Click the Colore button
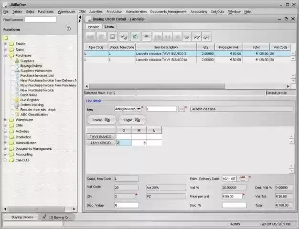The width and height of the screenshot is (299, 229). coord(101,120)
